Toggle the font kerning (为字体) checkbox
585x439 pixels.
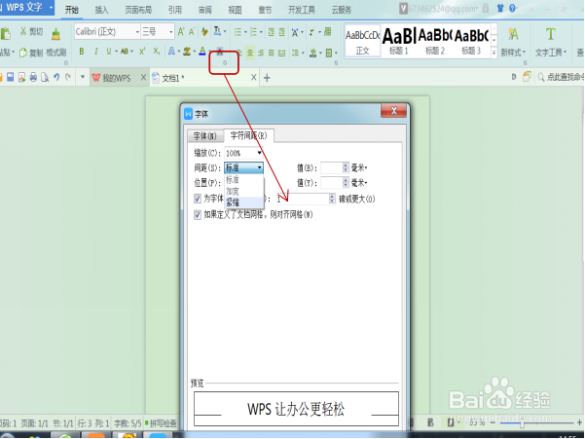[198, 199]
